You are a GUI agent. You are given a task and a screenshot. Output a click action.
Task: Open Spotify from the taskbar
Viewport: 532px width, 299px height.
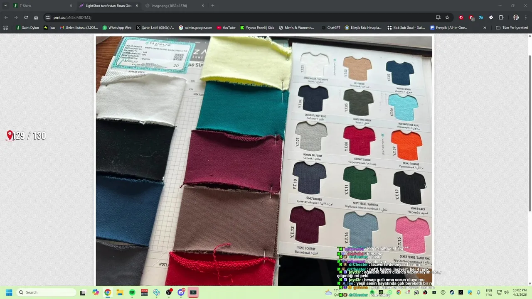[x=132, y=292]
